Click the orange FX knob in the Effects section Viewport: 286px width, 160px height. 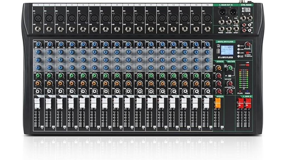[x=218, y=68]
